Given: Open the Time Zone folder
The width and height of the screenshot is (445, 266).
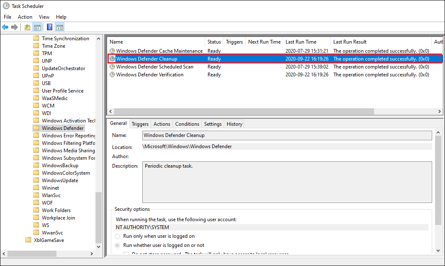Looking at the screenshot, I should coord(54,46).
